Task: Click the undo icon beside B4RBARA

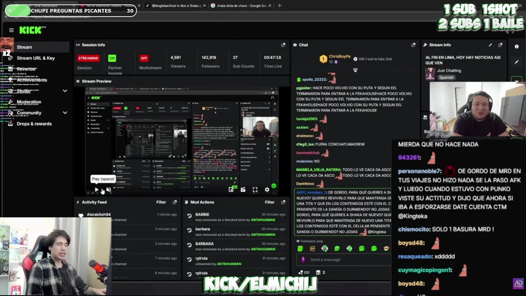Action: [x=189, y=245]
